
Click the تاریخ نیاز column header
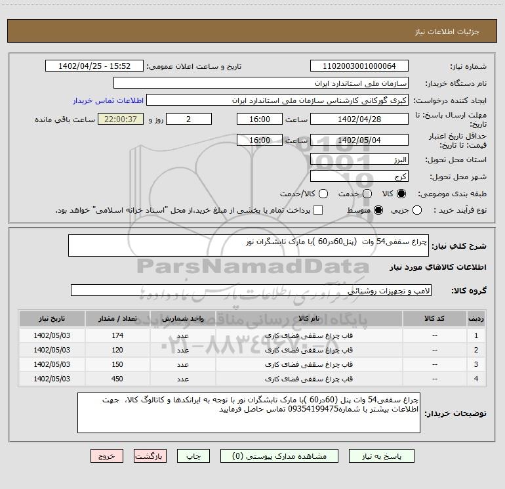[x=52, y=319]
